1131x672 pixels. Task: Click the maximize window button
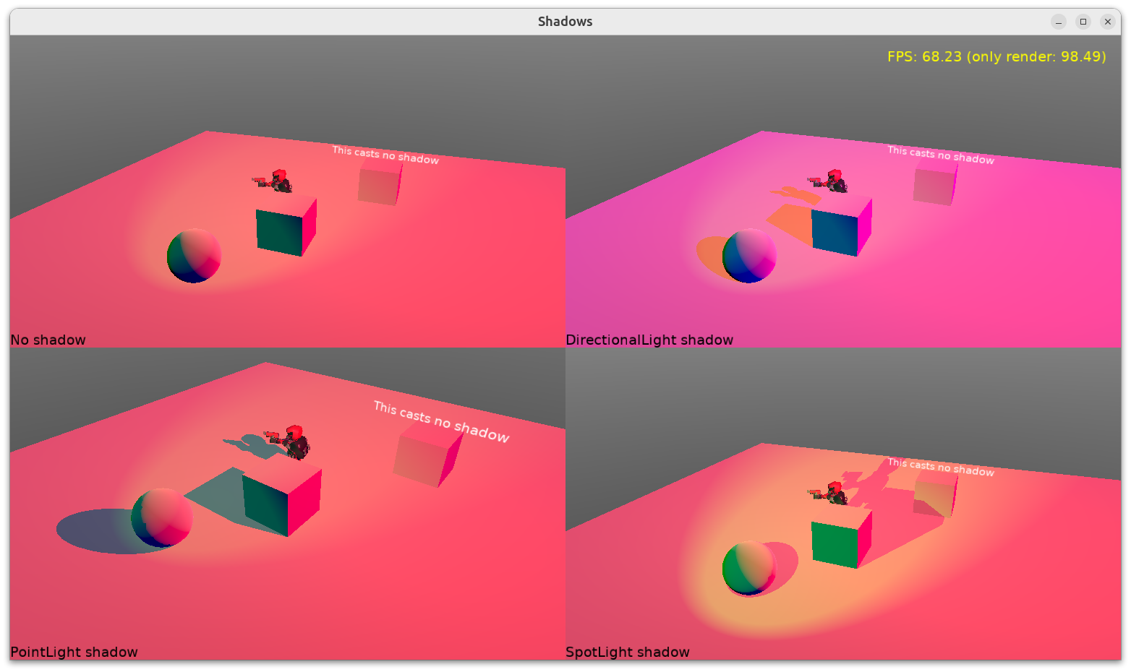[1083, 22]
